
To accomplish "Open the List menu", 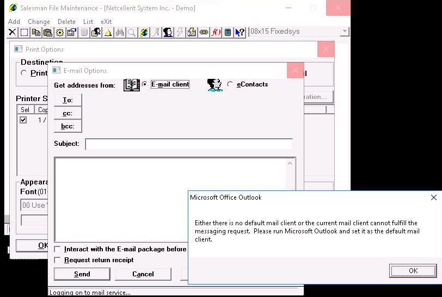I will coord(88,22).
